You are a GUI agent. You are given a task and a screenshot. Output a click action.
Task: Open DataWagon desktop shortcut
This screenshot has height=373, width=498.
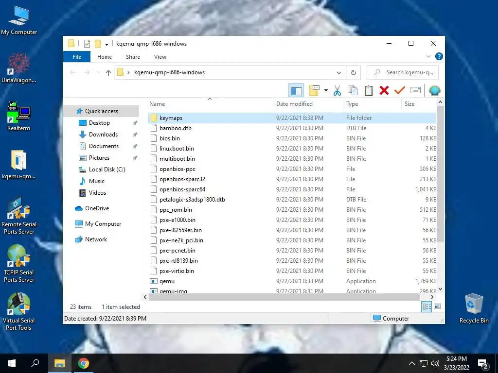tap(19, 68)
